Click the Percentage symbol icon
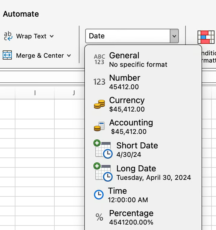Viewport: 216px width, 230px height. [x=99, y=217]
